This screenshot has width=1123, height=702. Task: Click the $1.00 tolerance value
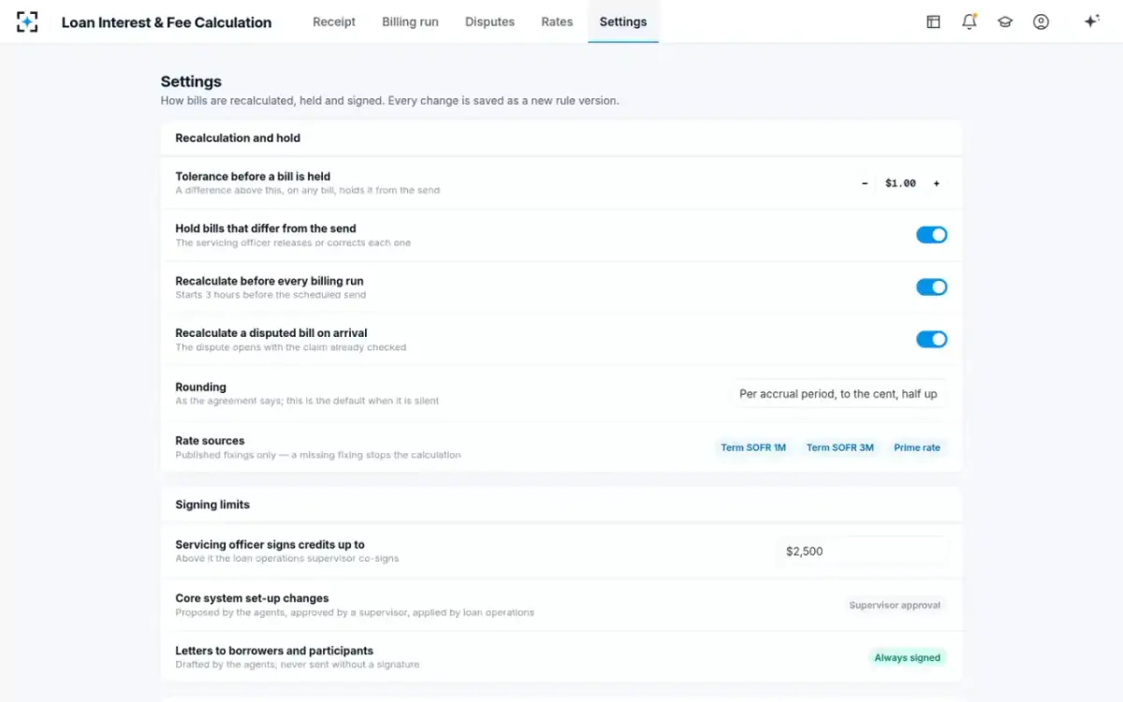click(x=900, y=183)
